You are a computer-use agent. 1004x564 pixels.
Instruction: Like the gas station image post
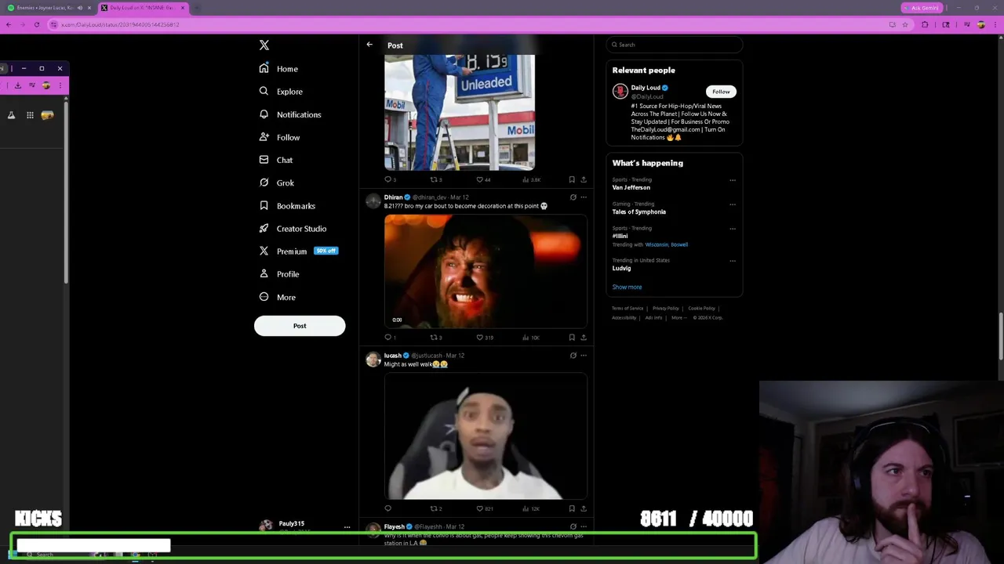483,180
